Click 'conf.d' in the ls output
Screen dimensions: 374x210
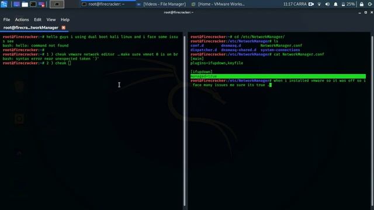click(197, 45)
